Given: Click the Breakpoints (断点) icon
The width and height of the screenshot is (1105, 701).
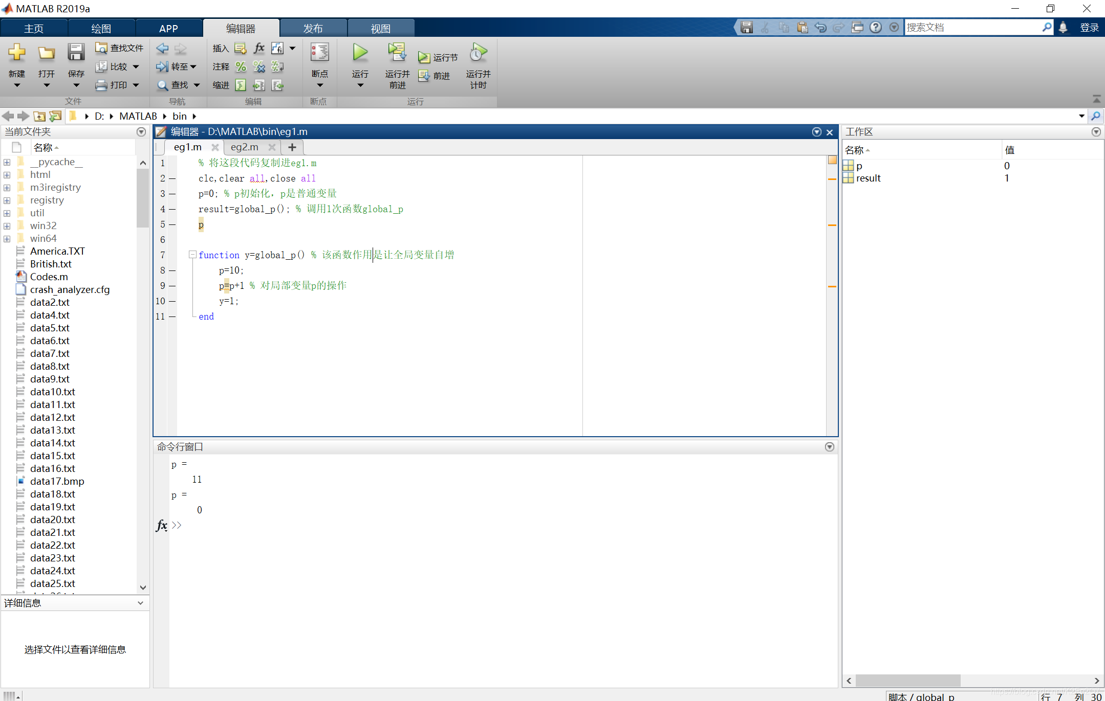Looking at the screenshot, I should (x=319, y=53).
